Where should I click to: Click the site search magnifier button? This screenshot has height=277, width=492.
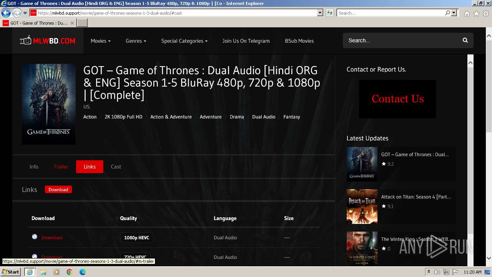pyautogui.click(x=465, y=40)
